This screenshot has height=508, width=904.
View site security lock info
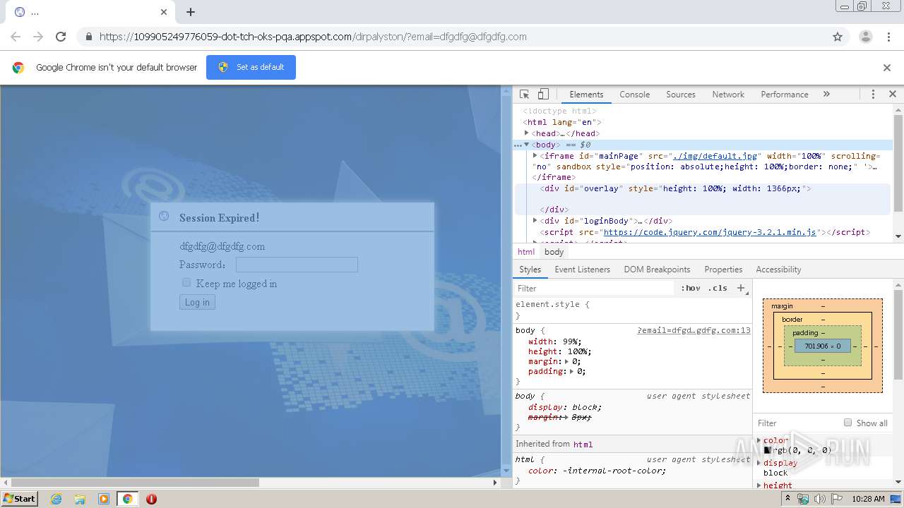click(88, 37)
